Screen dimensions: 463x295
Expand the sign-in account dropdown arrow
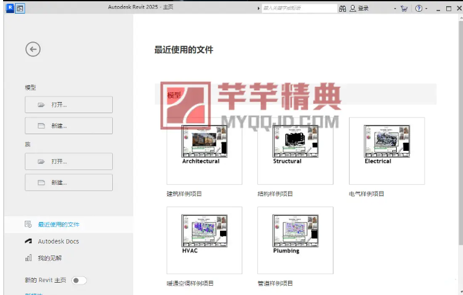point(395,9)
